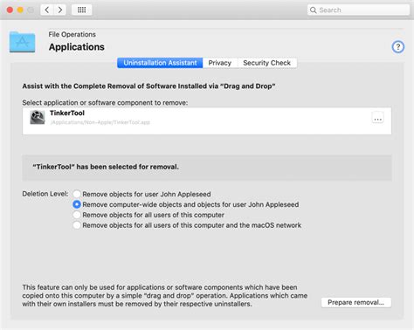The image size is (414, 330).
Task: Click the Prepare removal… button
Action: tap(356, 302)
